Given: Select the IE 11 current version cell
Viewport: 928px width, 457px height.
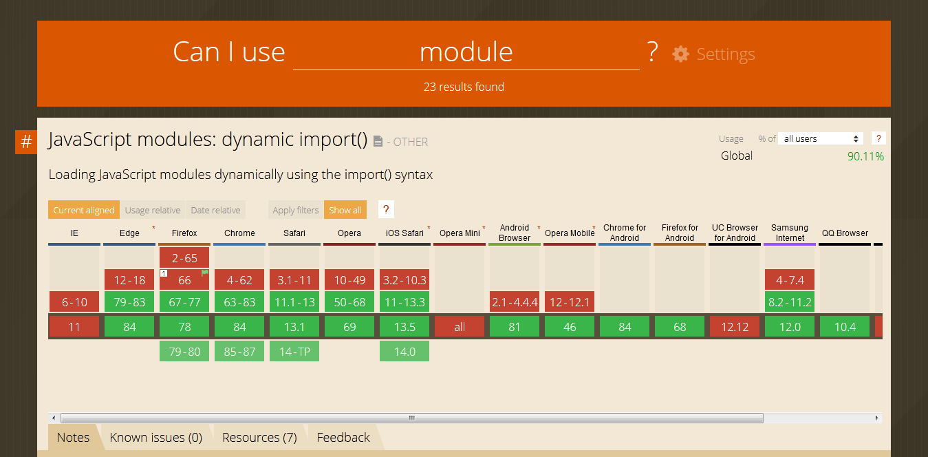Looking at the screenshot, I should click(74, 327).
